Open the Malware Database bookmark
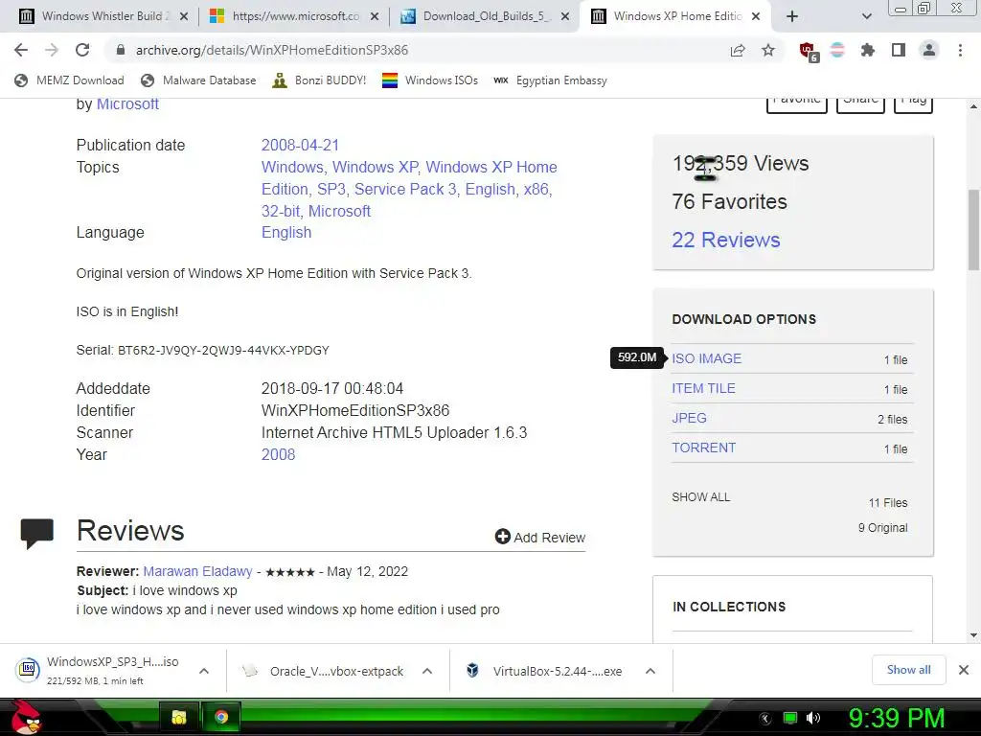The height and width of the screenshot is (736, 981). point(199,80)
